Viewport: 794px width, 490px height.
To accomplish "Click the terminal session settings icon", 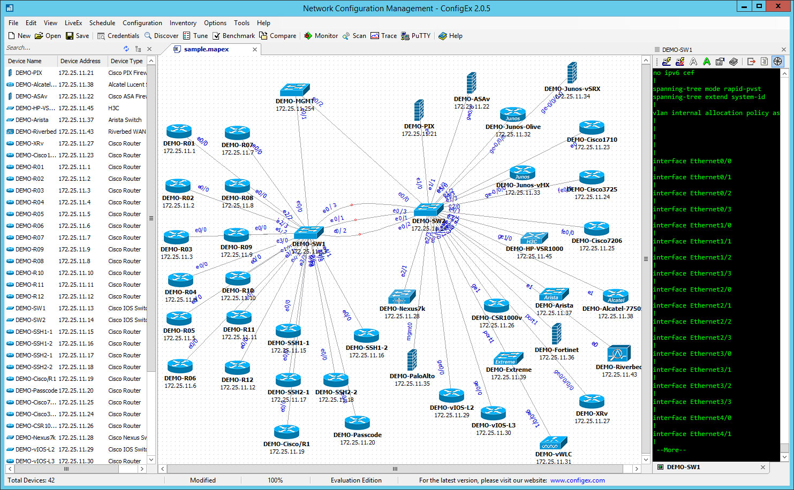I will [x=720, y=62].
